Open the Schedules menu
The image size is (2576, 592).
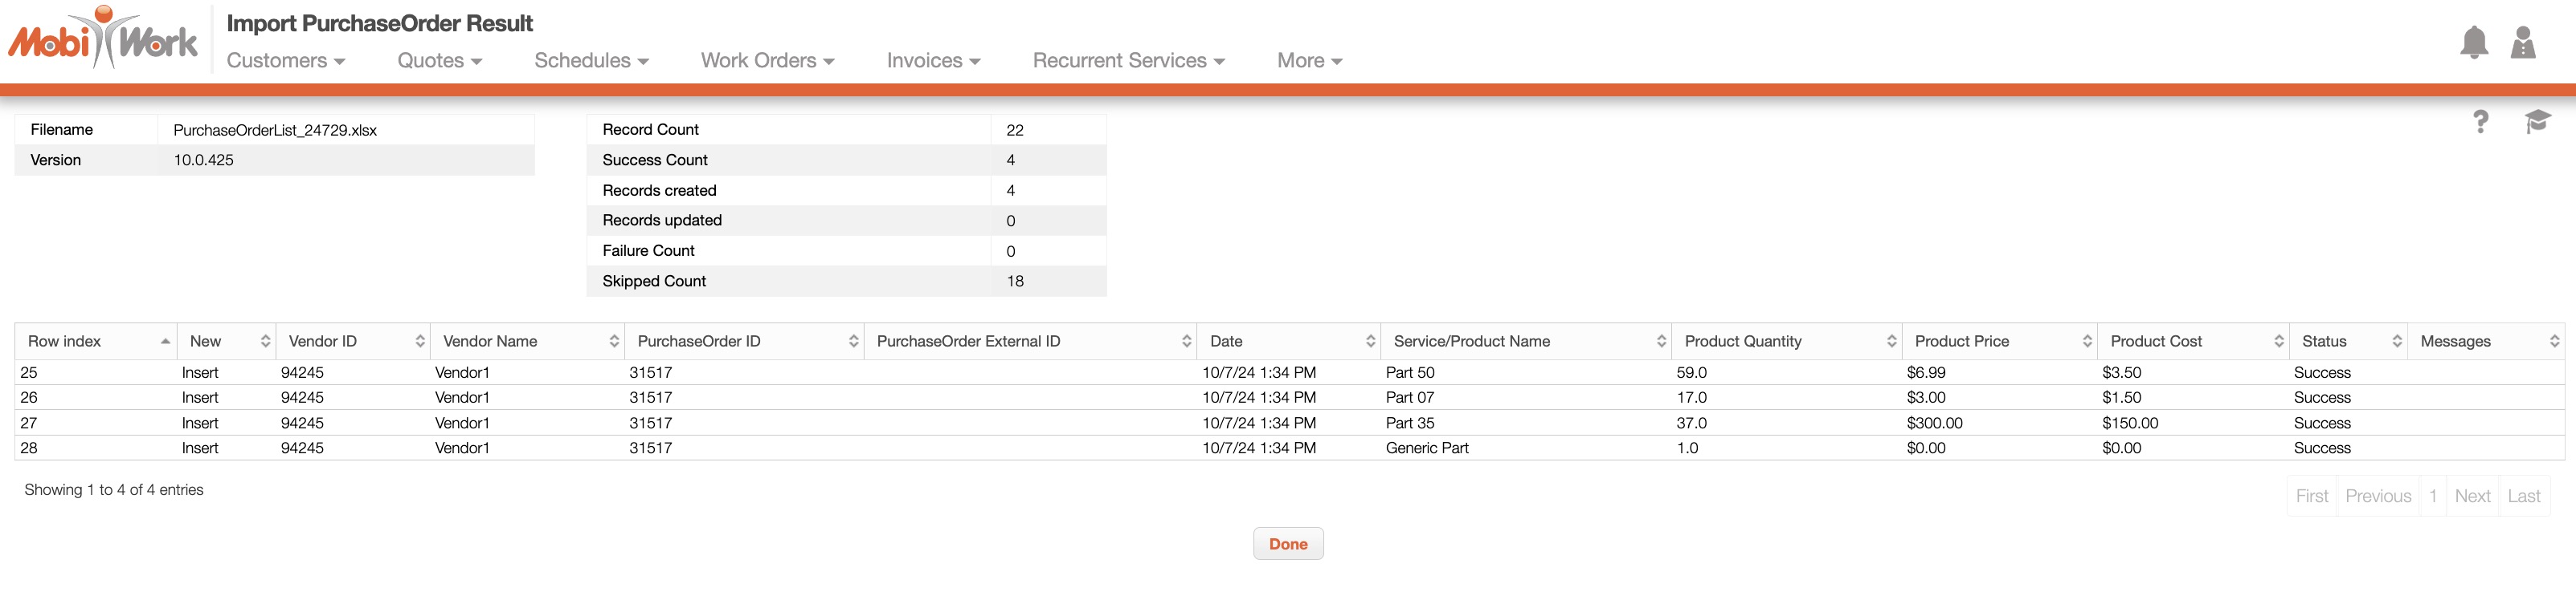pos(591,61)
